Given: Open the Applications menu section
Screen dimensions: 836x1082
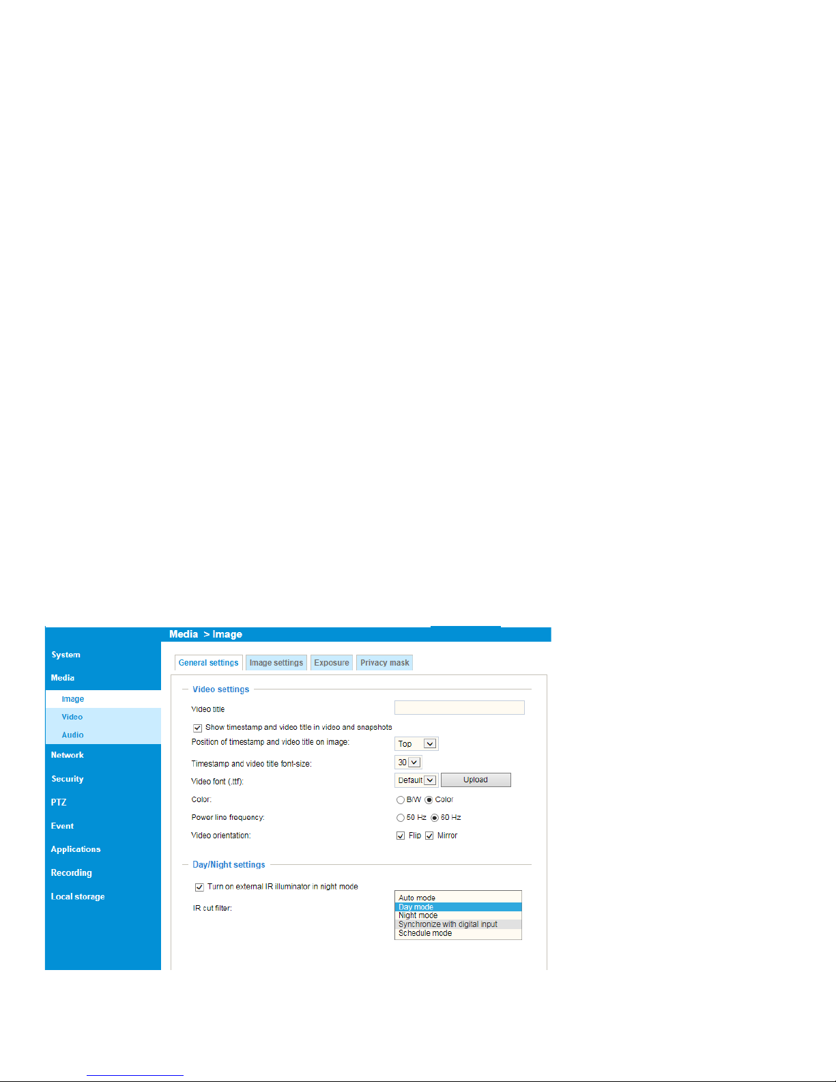Looking at the screenshot, I should [76, 849].
